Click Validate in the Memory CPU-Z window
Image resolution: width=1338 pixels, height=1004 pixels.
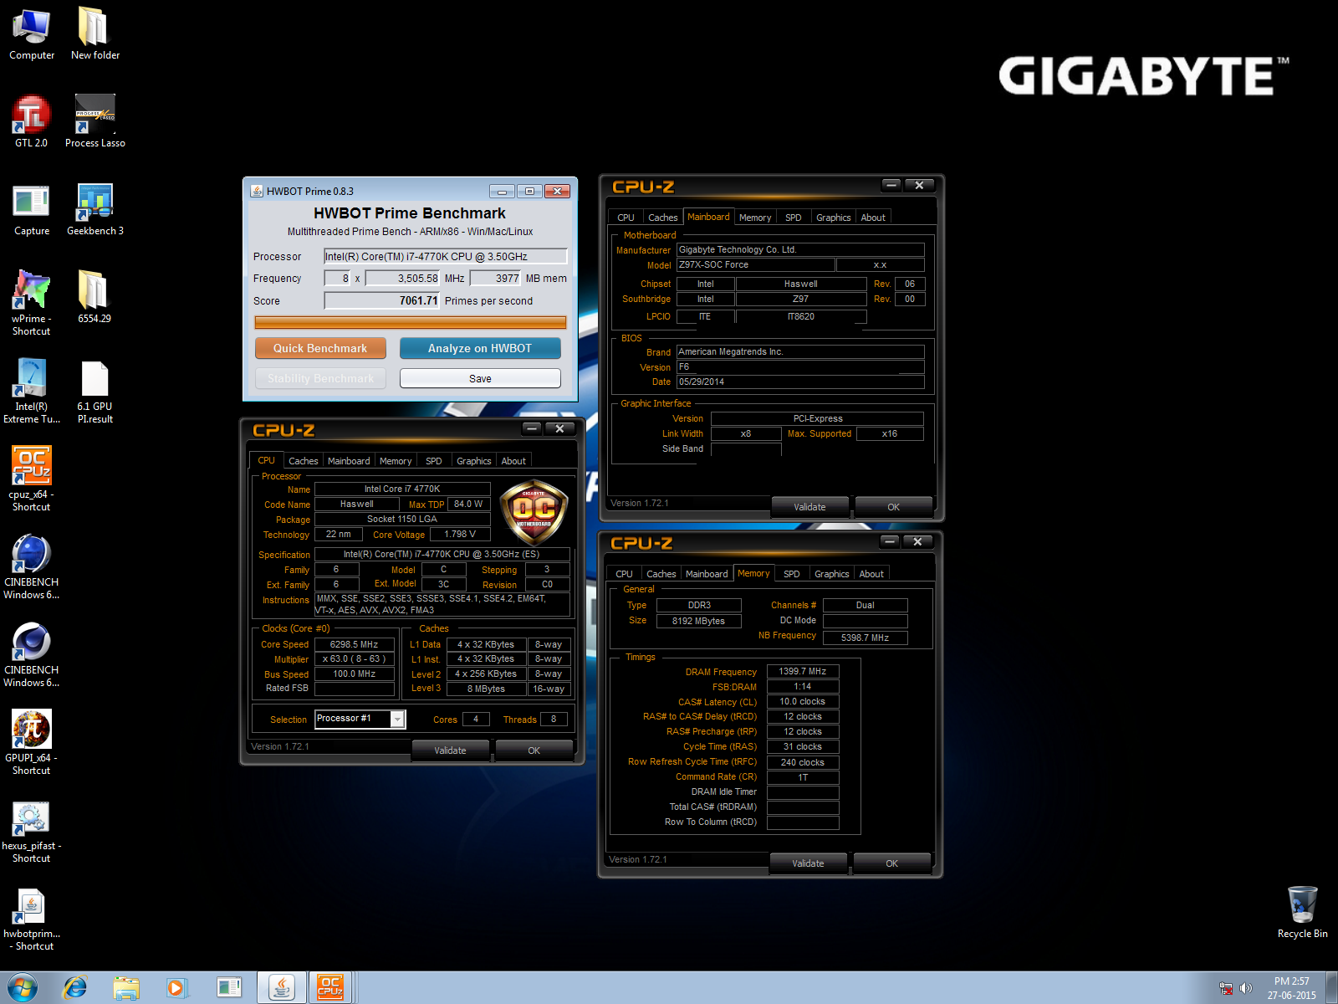click(808, 863)
